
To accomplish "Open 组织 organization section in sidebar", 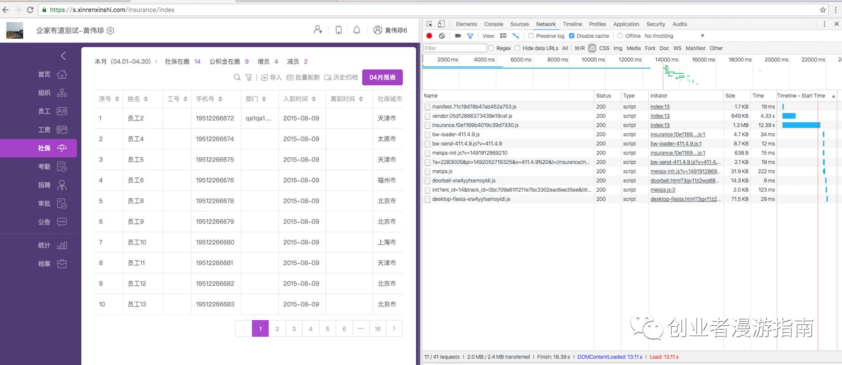I will [x=52, y=93].
